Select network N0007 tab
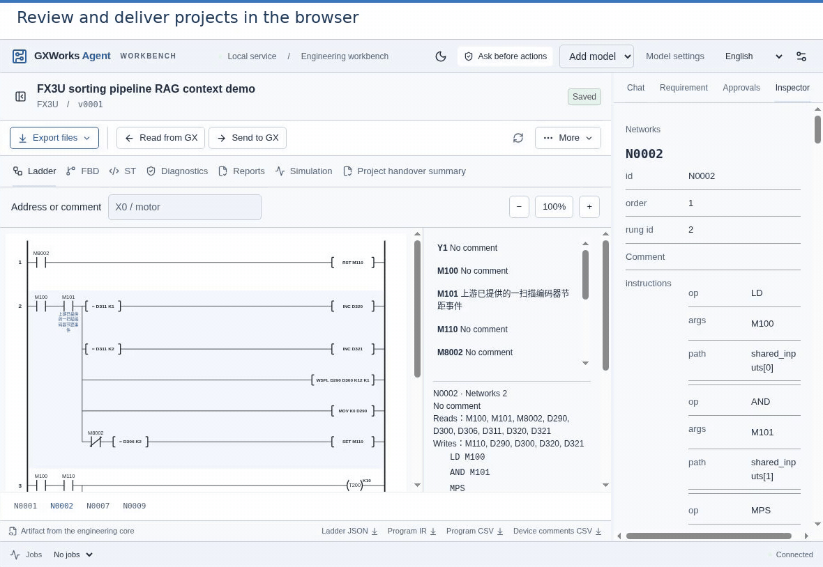 98,506
